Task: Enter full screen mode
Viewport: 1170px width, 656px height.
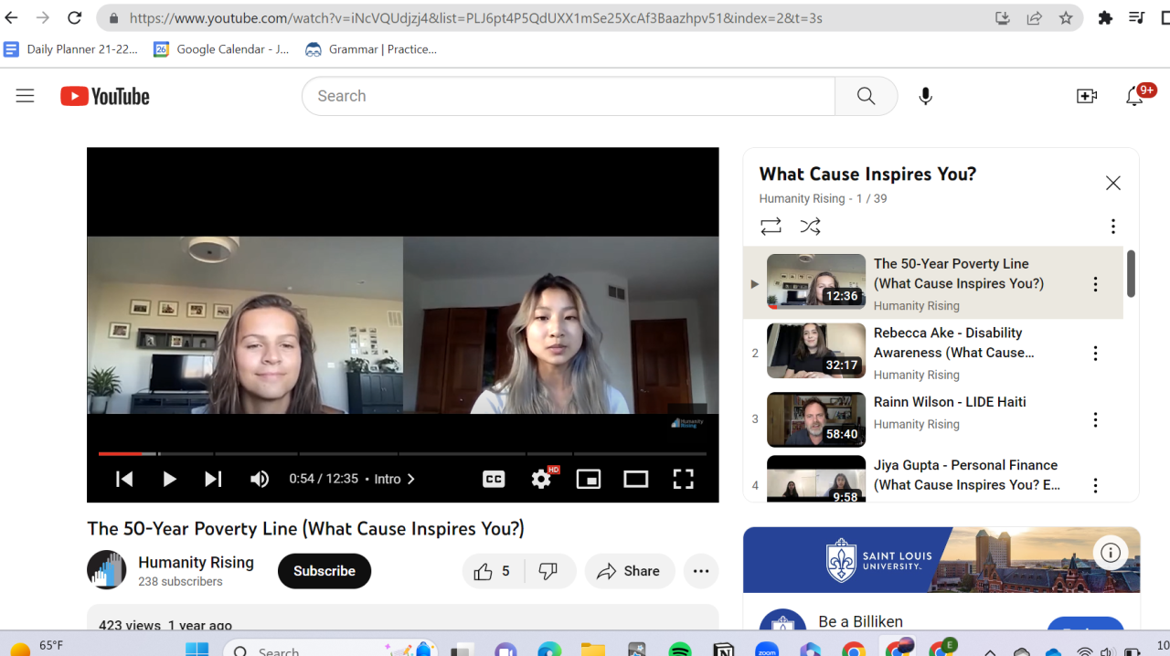Action: tap(683, 479)
